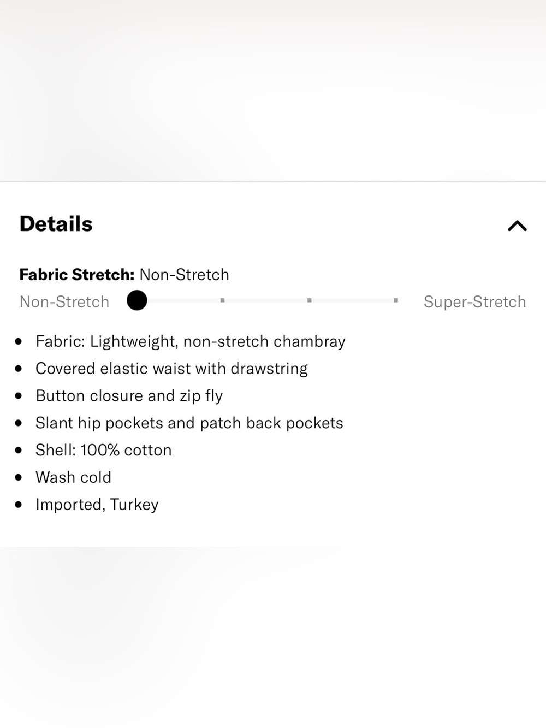The width and height of the screenshot is (546, 728).
Task: Click the Super-Stretch slider label
Action: click(474, 301)
